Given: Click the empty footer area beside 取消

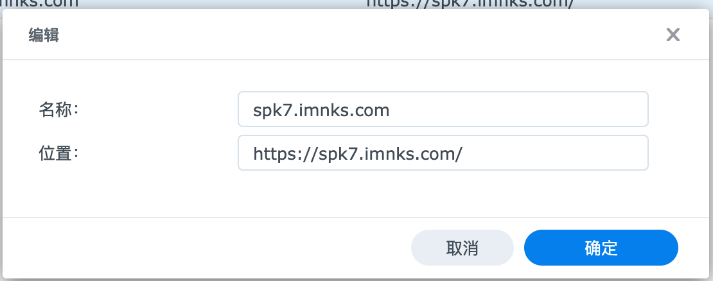Looking at the screenshot, I should (x=205, y=248).
